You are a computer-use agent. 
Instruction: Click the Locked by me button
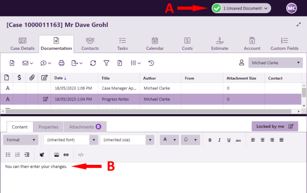pos(274,126)
